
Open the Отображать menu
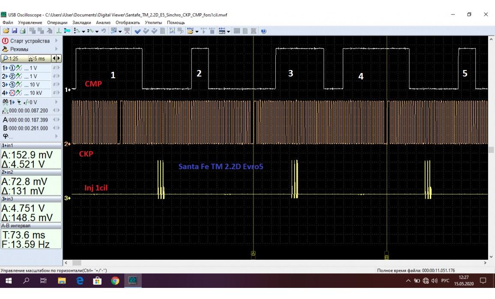(x=128, y=22)
